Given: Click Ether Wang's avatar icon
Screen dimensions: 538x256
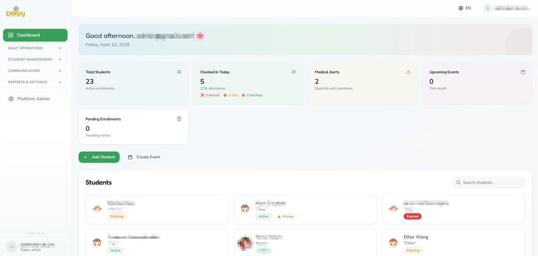Looking at the screenshot, I should pos(393,243).
